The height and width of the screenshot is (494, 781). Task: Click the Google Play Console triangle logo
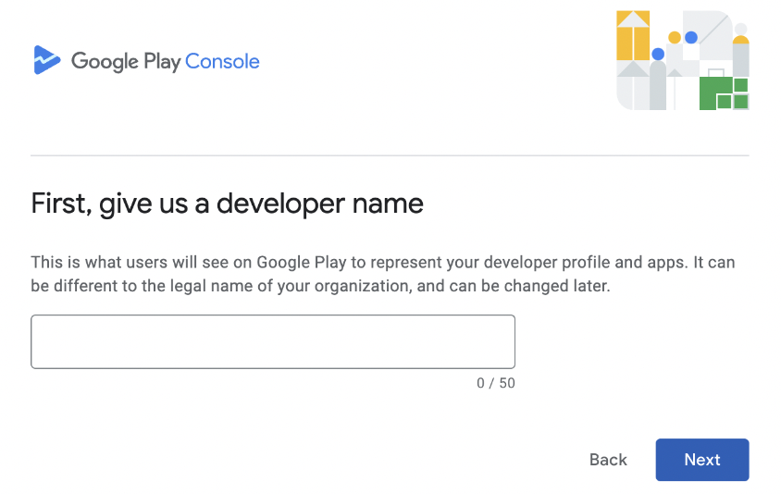pyautogui.click(x=47, y=60)
